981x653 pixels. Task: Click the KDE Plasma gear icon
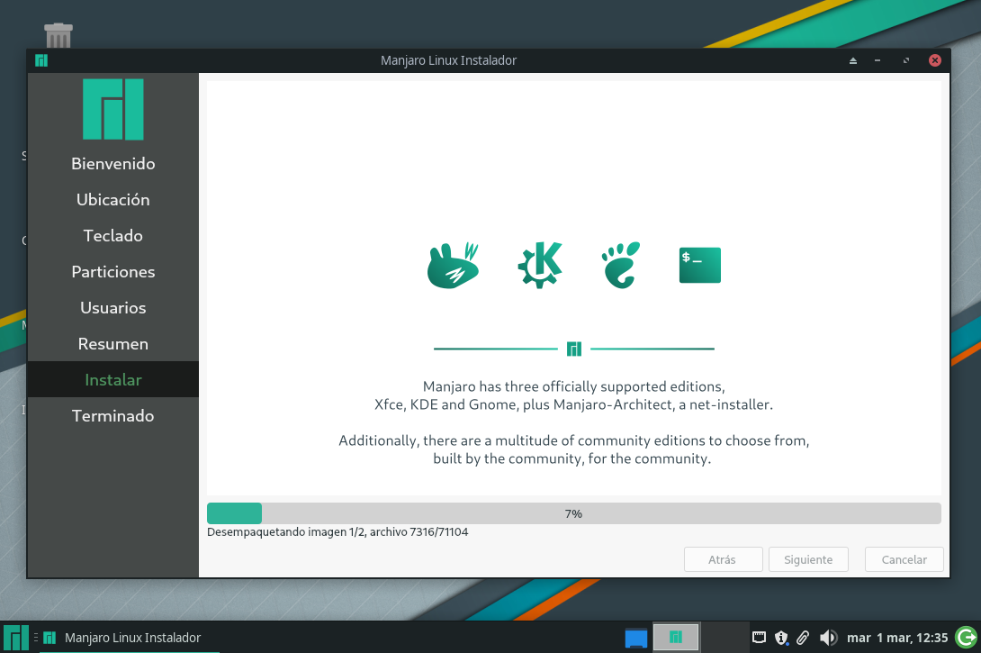pyautogui.click(x=538, y=264)
